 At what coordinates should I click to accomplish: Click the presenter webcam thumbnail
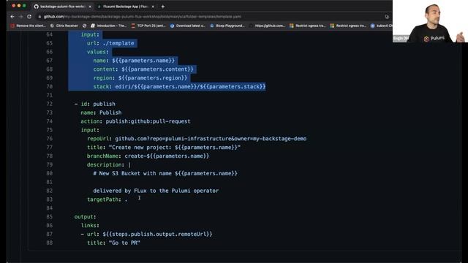430,21
